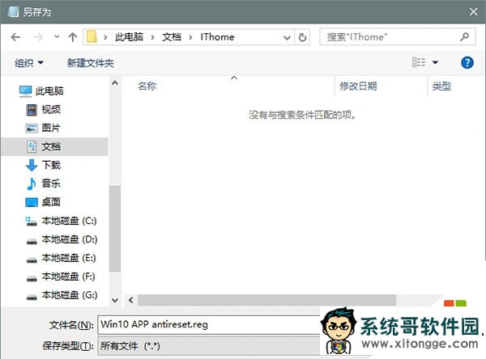Open the view options dropdown arrow

(x=435, y=63)
